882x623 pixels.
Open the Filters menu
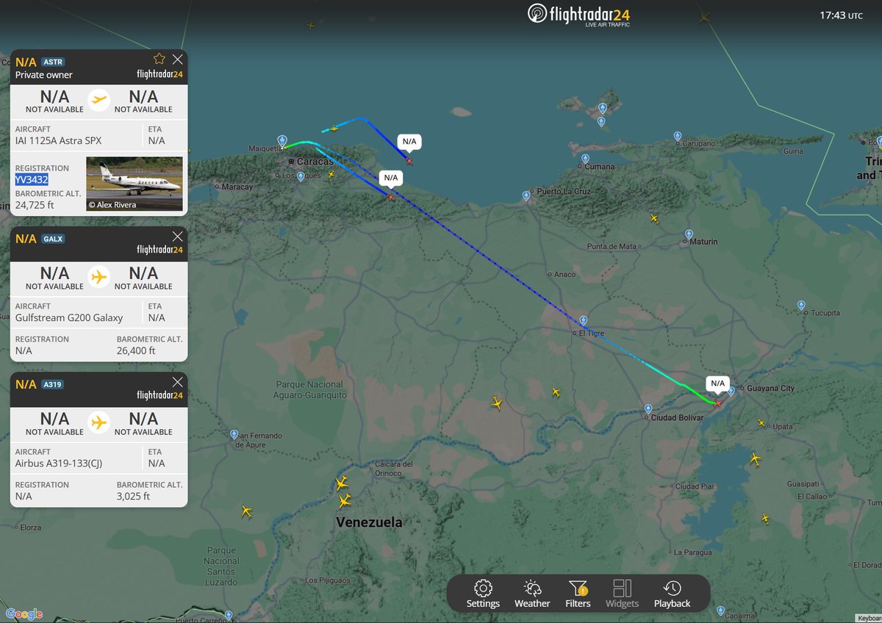(578, 594)
